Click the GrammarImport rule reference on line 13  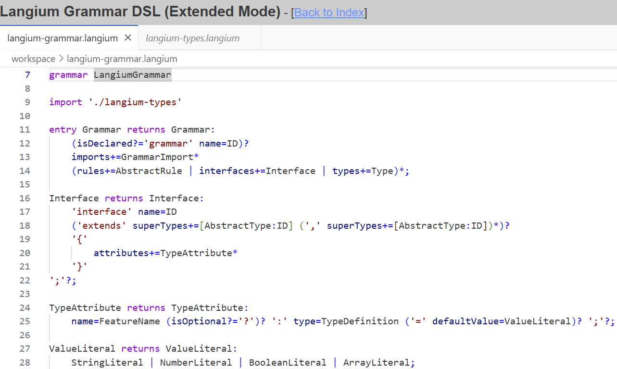coord(157,157)
